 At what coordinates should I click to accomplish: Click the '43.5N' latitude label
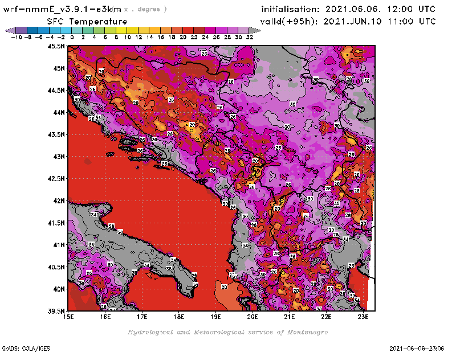pyautogui.click(x=56, y=134)
